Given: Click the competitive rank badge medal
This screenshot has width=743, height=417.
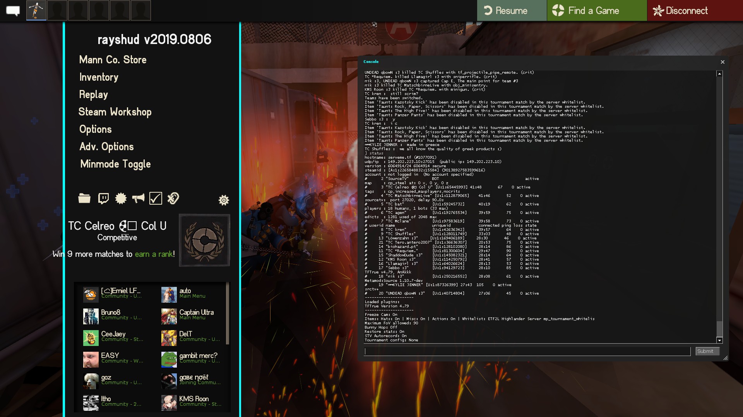Looking at the screenshot, I should pos(204,240).
